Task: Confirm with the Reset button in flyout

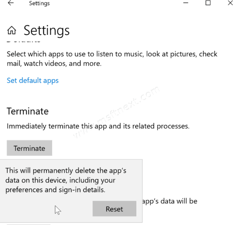Action: point(114,209)
